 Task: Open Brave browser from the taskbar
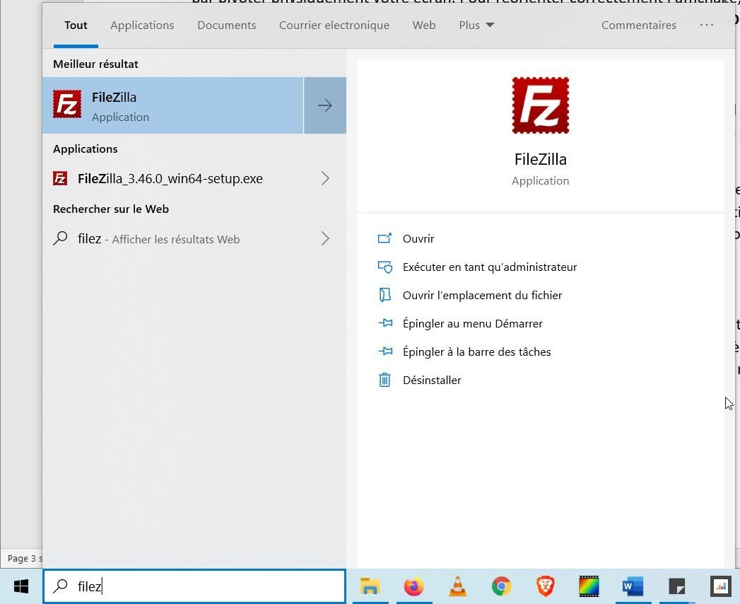545,586
